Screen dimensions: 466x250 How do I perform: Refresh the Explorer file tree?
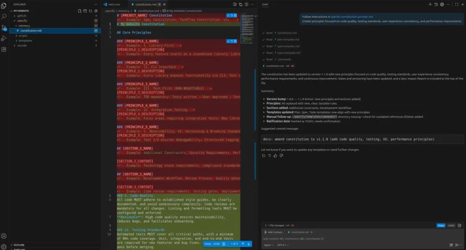(x=90, y=11)
